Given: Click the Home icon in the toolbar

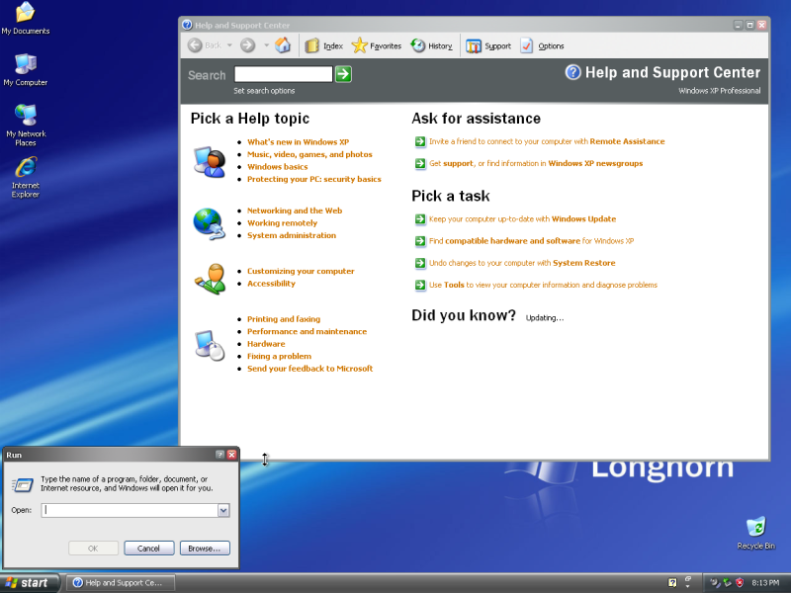Looking at the screenshot, I should pos(283,44).
